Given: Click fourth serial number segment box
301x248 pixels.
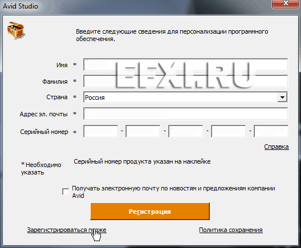Looking at the screenshot, I should coord(229,131).
